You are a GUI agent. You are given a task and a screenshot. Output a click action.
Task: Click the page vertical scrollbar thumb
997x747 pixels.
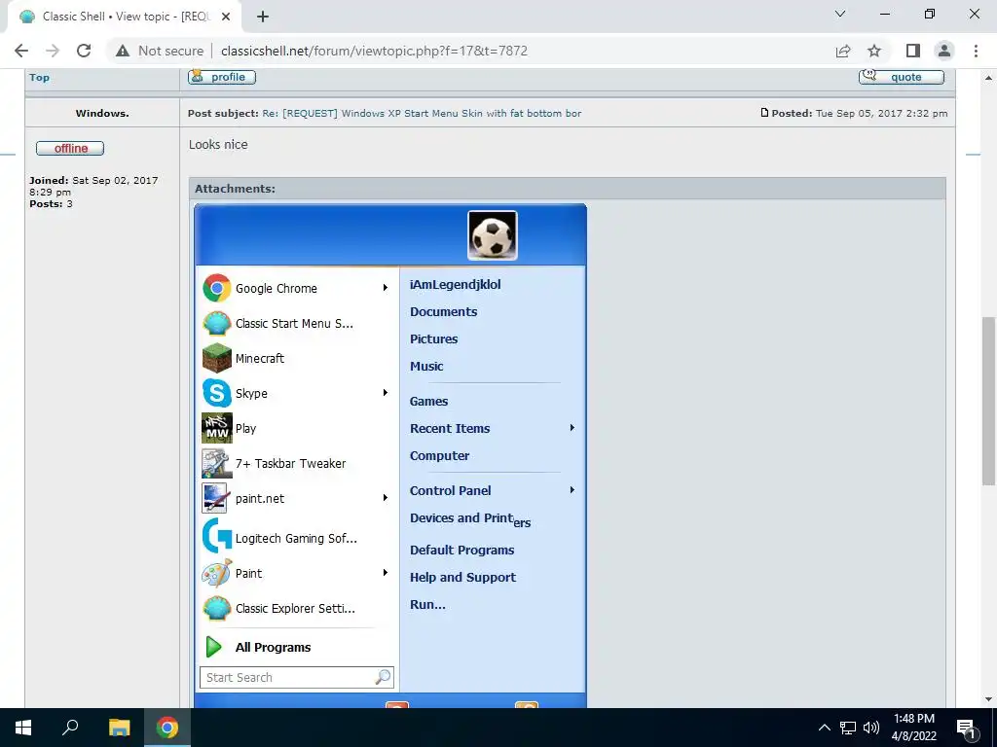(988, 401)
